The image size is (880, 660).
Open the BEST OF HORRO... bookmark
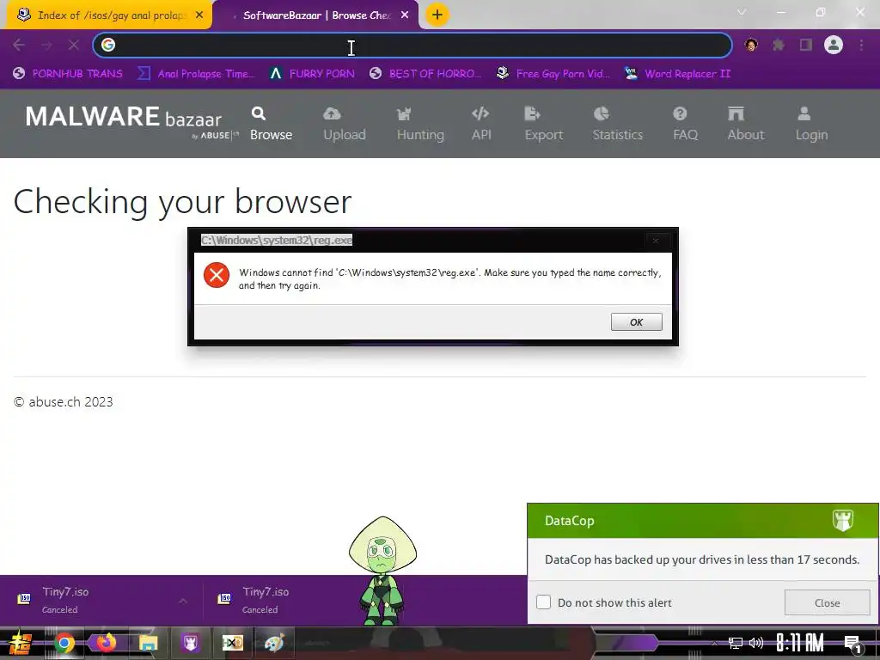coord(425,74)
